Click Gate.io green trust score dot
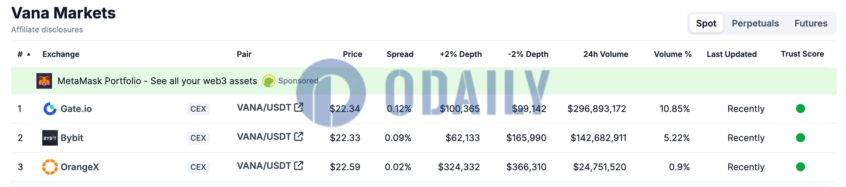This screenshot has width=846, height=187. point(800,108)
